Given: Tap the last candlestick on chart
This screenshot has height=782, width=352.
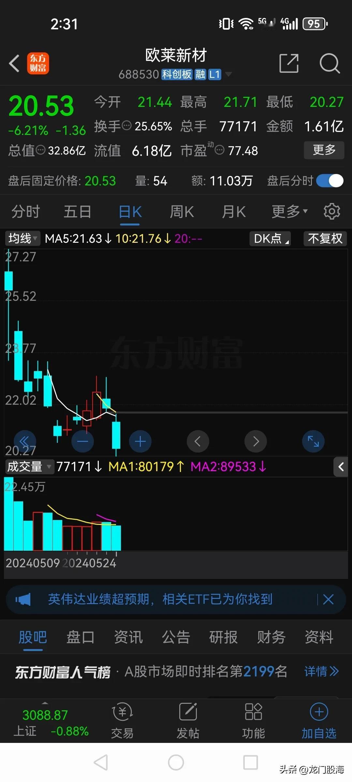Looking at the screenshot, I should click(x=116, y=435).
